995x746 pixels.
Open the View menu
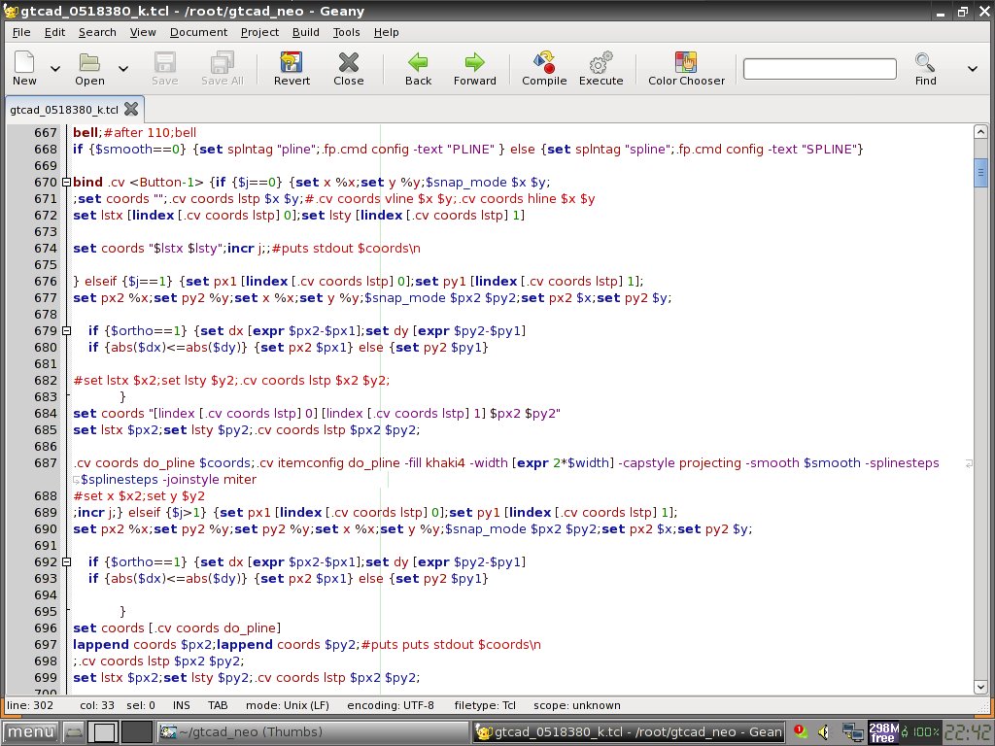coord(143,32)
